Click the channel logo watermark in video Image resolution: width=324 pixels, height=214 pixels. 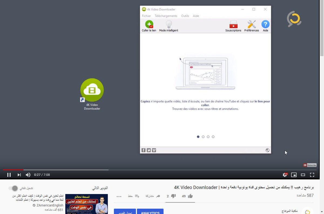coord(294,19)
